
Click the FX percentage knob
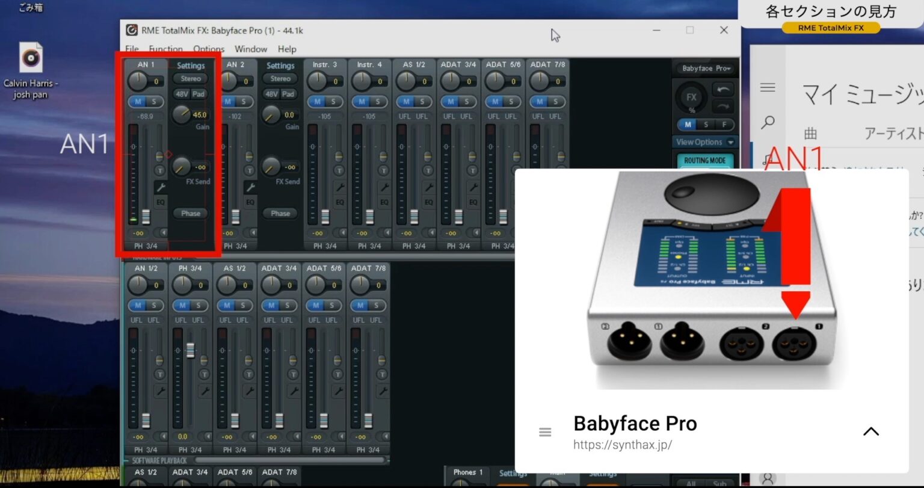click(691, 97)
